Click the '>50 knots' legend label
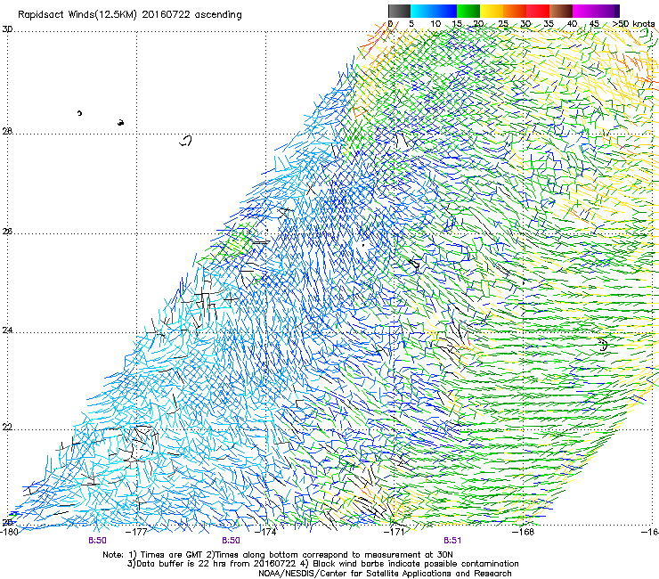The height and width of the screenshot is (579, 659). coord(633,24)
